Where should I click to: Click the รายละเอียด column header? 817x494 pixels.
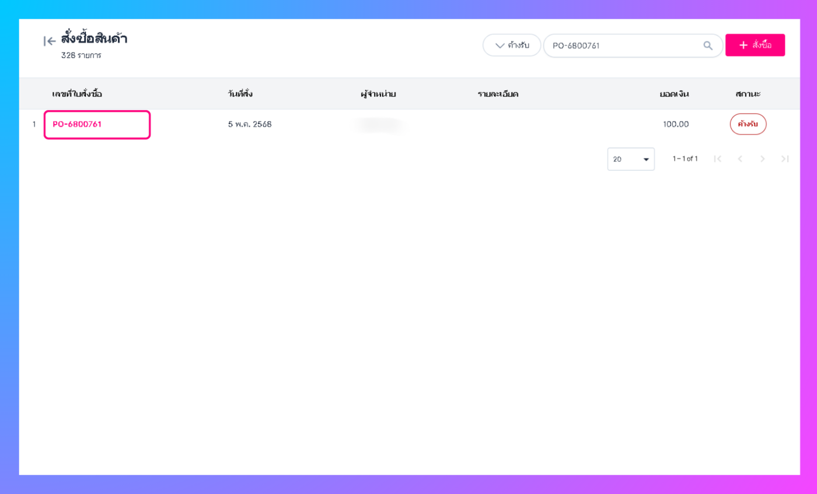click(498, 94)
